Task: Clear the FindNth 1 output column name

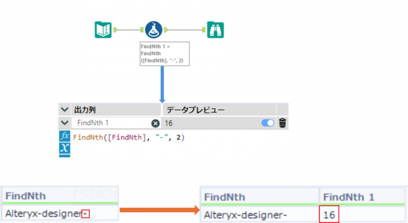Action: coord(155,124)
